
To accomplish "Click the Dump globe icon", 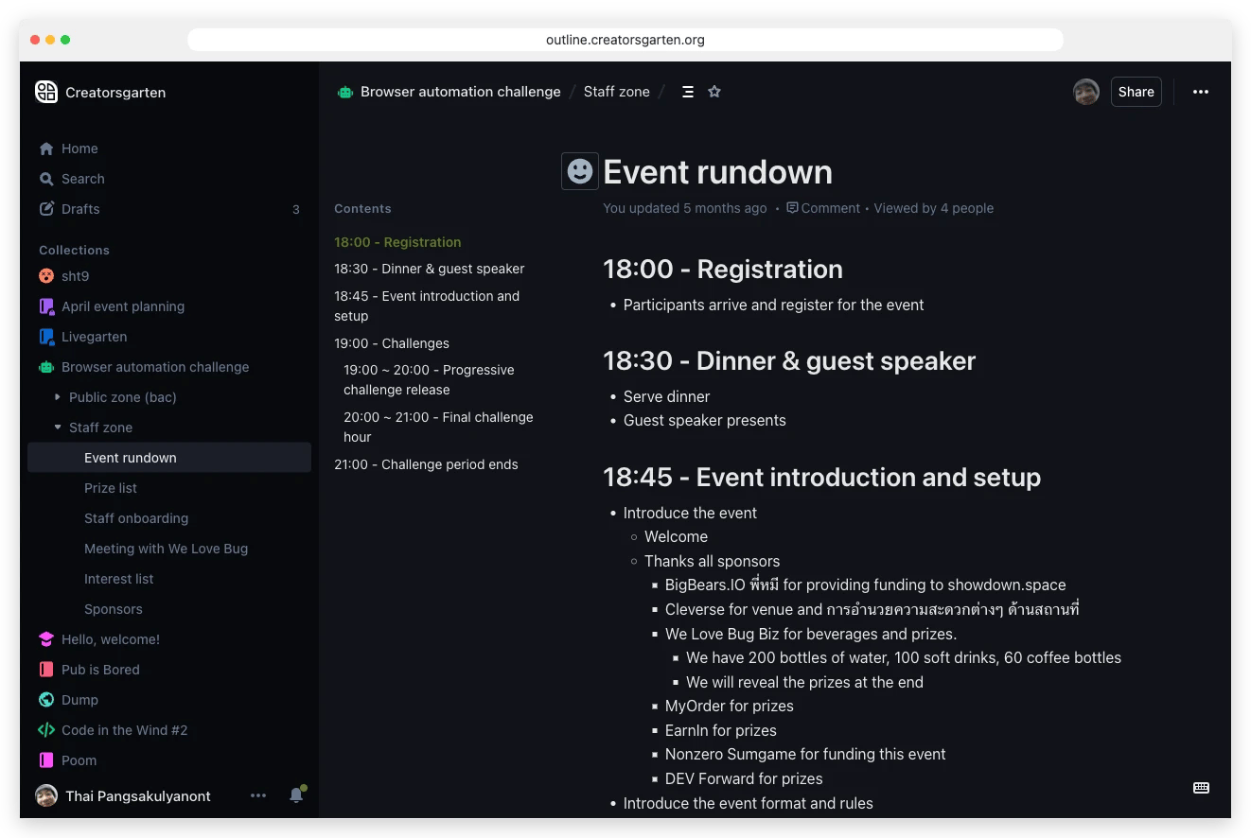I will [x=46, y=700].
